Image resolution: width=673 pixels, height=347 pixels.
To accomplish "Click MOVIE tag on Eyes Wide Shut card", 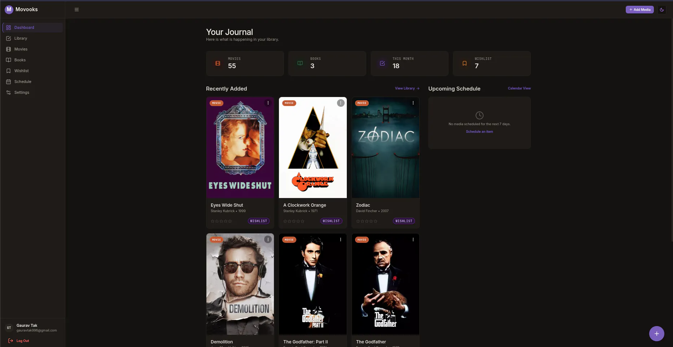I will pos(217,103).
